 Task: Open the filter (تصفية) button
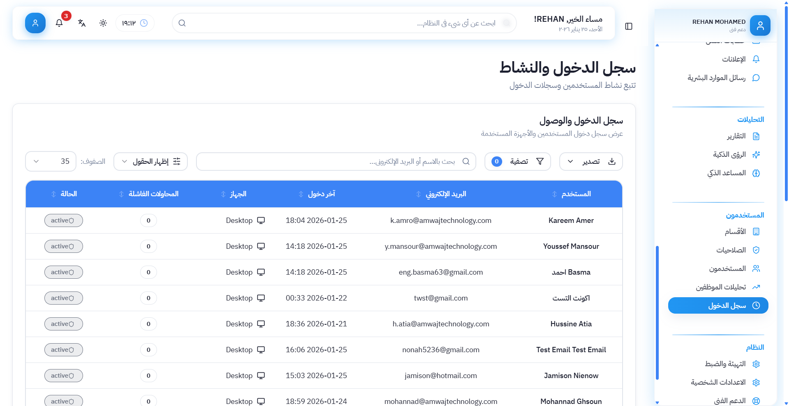click(x=517, y=161)
